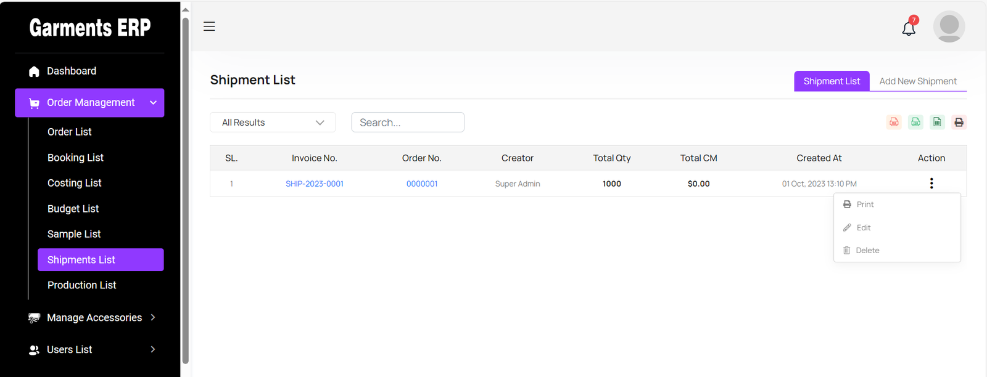
Task: Switch to the Add New Shipment tab
Action: (x=918, y=81)
